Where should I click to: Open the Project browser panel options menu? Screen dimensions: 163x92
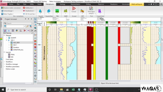tap(25, 19)
